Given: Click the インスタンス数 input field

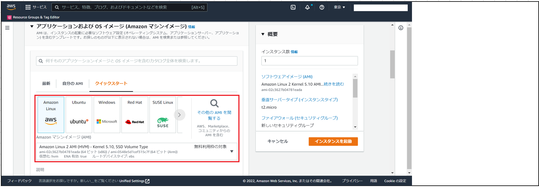Looking at the screenshot, I should pyautogui.click(x=310, y=61).
